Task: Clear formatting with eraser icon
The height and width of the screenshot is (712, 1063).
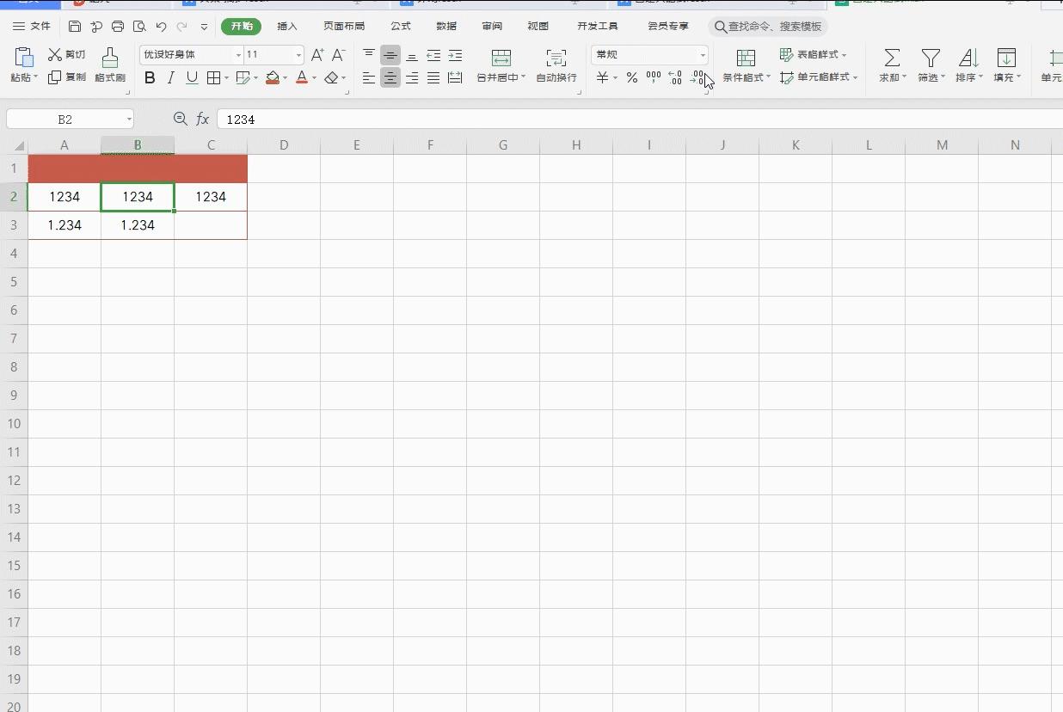Action: [x=331, y=78]
